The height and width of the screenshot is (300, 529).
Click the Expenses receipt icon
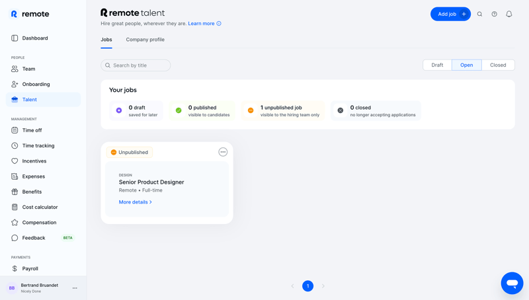coord(15,176)
